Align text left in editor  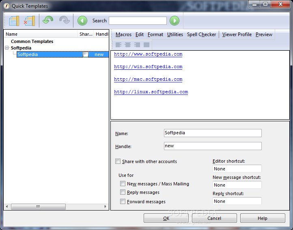(118, 45)
